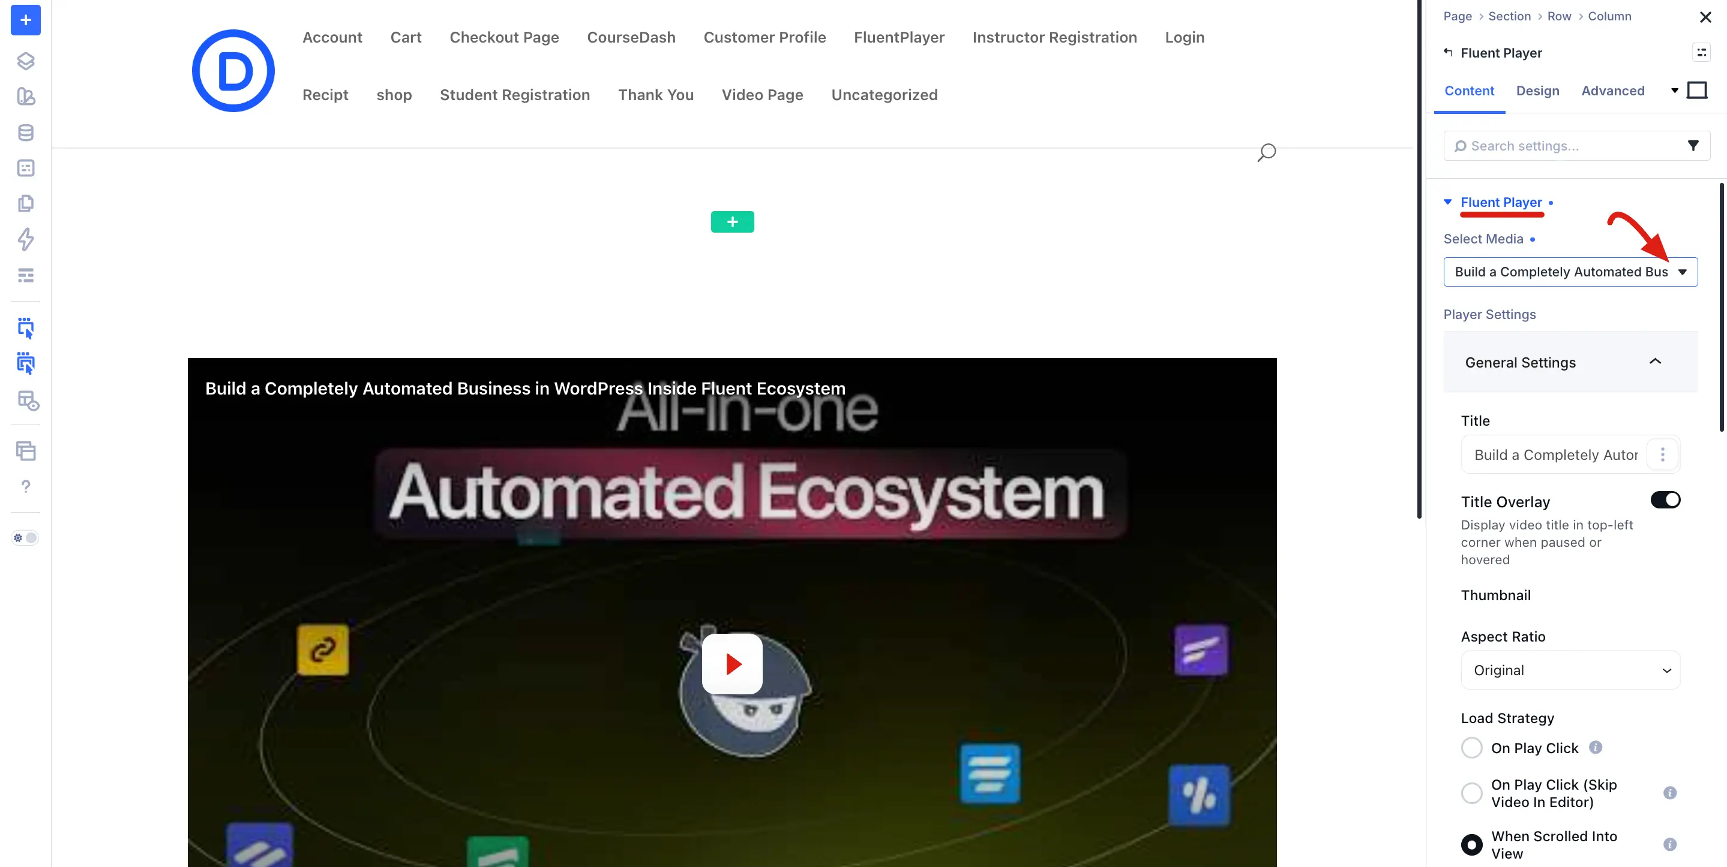Open the Layers panel icon in sidebar
1727x867 pixels.
coord(25,61)
